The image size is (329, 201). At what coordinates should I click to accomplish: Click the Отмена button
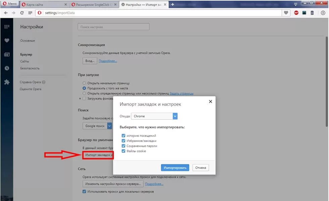201,168
